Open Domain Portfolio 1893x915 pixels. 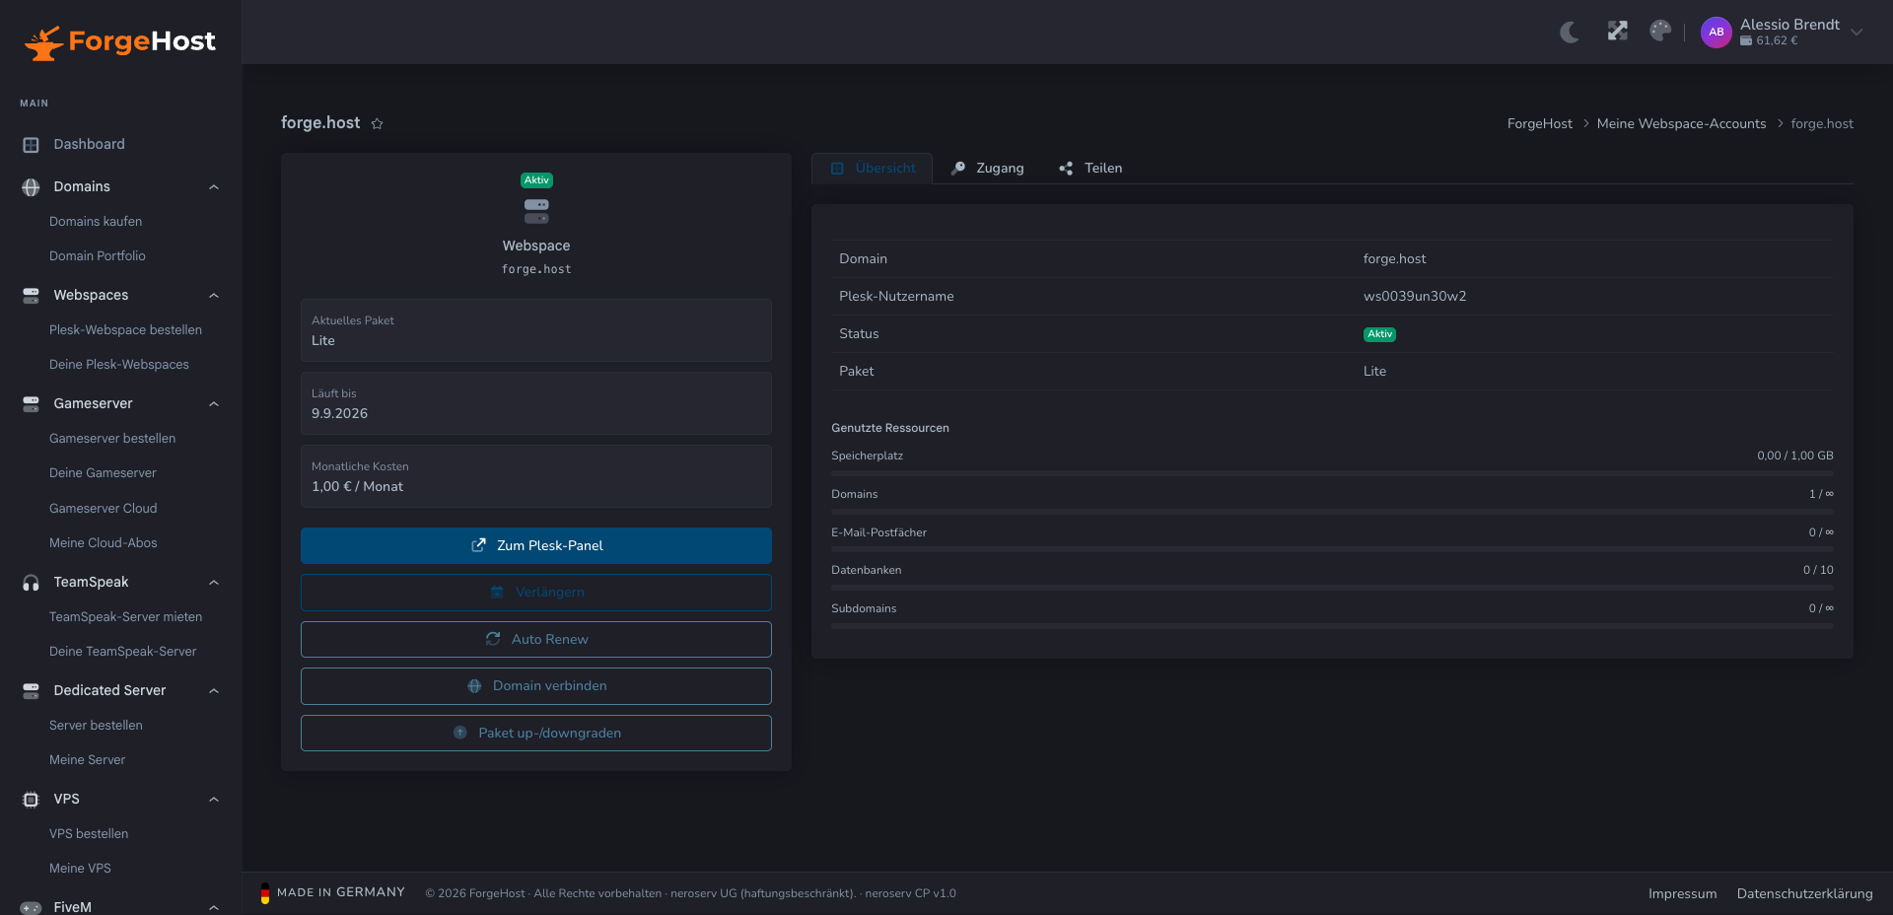click(98, 256)
